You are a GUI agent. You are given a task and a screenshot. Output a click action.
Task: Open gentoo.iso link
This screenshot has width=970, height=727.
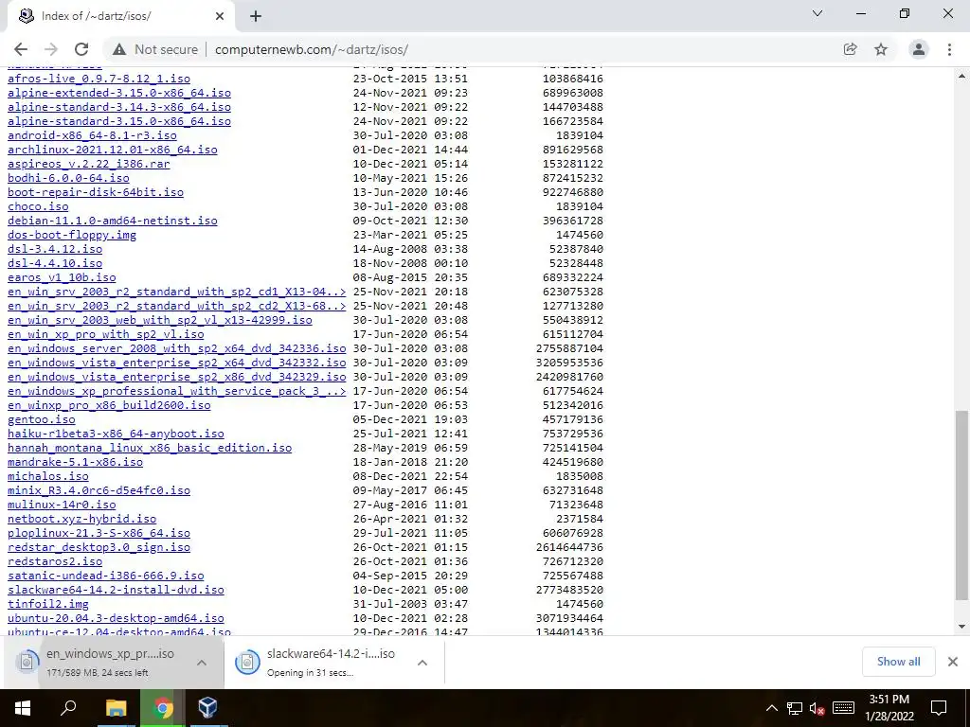click(x=42, y=419)
